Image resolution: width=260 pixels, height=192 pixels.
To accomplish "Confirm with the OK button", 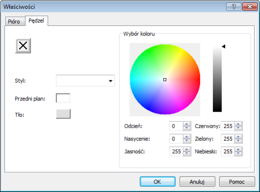I will (x=157, y=182).
